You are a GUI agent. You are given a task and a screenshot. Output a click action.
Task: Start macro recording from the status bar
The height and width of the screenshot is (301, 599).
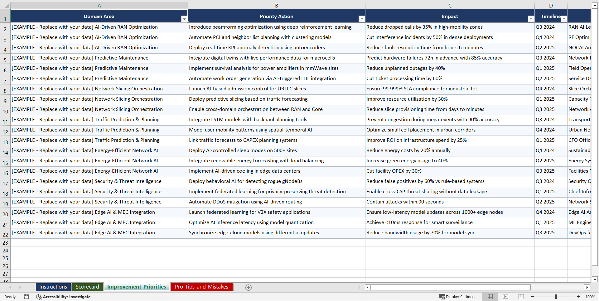27,297
